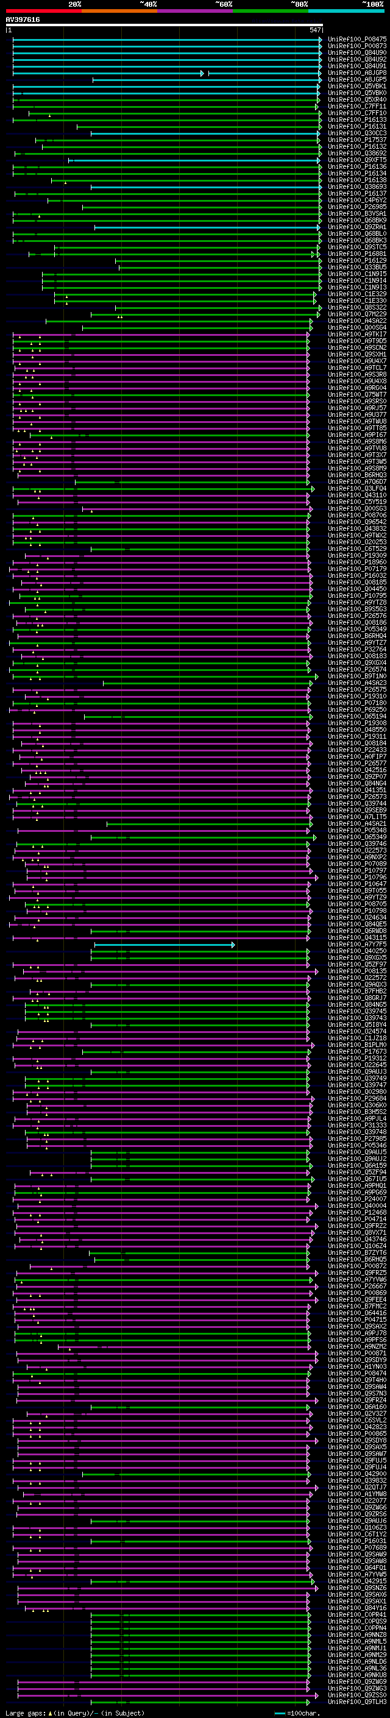Select the UniRef100_C7FF10 label
Screen dimensions: 390x1718
(x=356, y=113)
